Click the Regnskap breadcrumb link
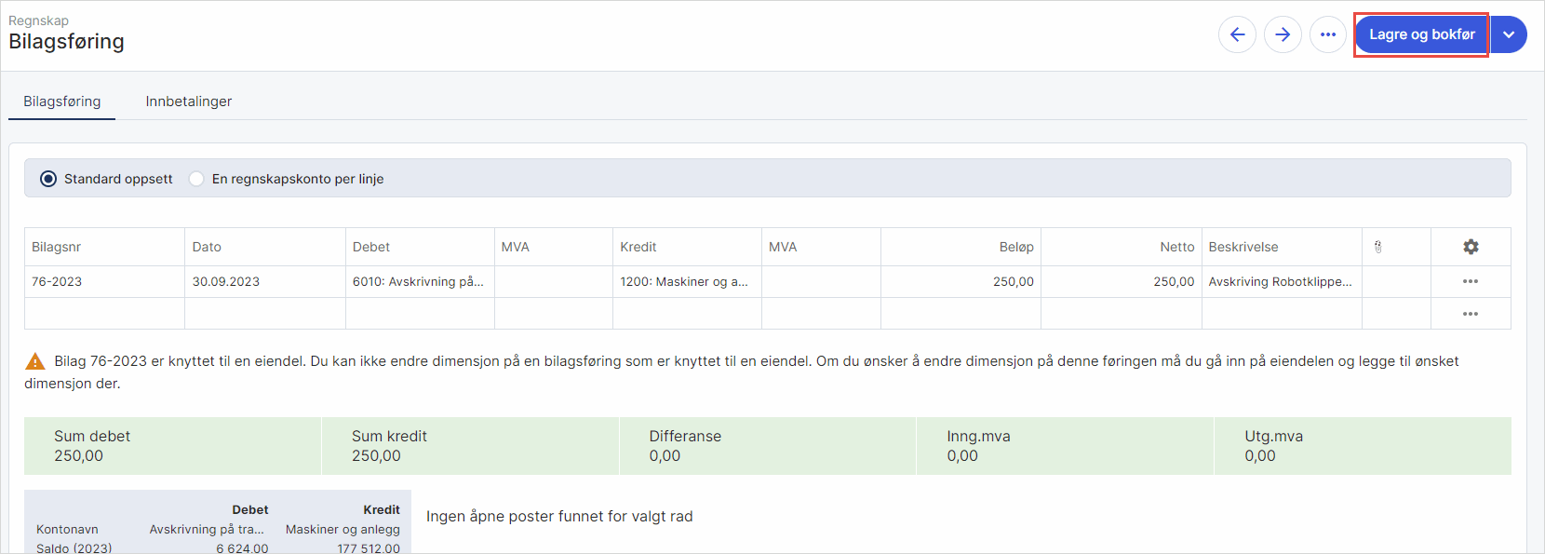Image resolution: width=1545 pixels, height=554 pixels. (38, 20)
